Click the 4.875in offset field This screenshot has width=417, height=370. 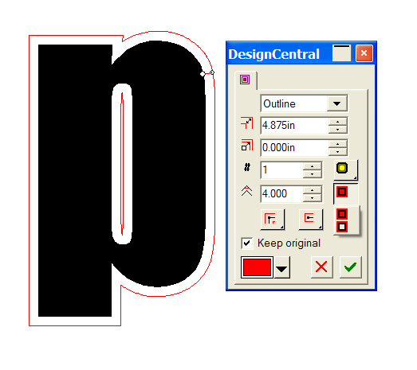294,125
